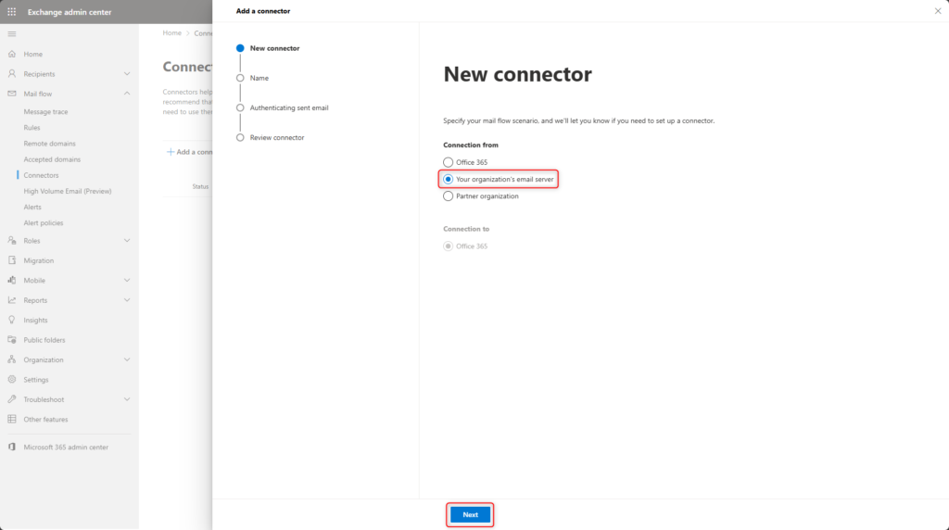Click the Reports chart icon

[11, 300]
